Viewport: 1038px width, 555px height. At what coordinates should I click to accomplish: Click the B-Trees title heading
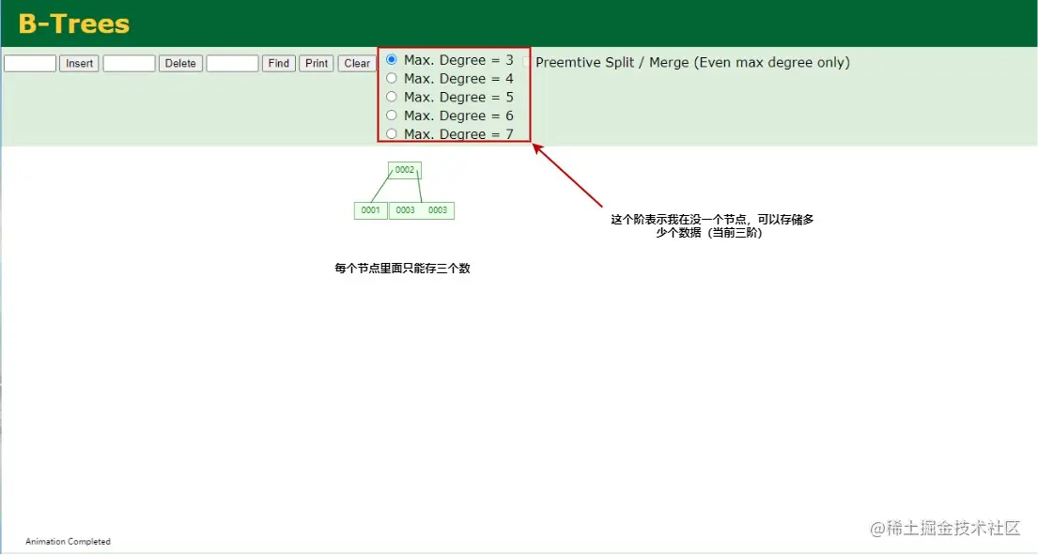(72, 25)
